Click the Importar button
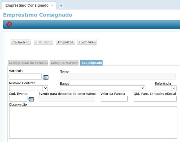Screen dimensions: 180x142 65,42
